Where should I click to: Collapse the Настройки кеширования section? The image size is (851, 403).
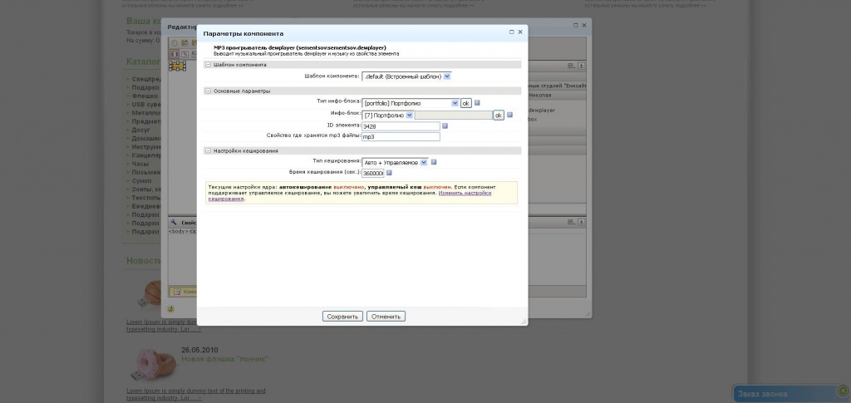(x=208, y=150)
